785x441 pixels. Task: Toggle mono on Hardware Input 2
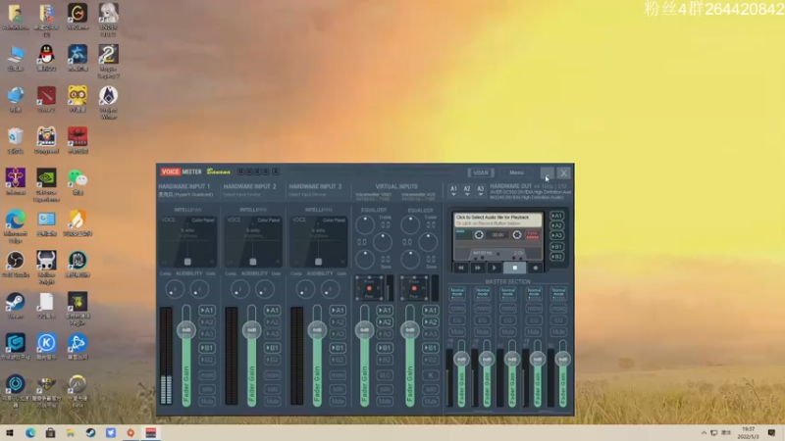click(273, 375)
